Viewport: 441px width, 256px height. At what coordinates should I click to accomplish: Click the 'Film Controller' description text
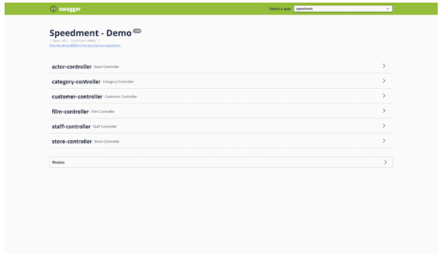pyautogui.click(x=103, y=111)
